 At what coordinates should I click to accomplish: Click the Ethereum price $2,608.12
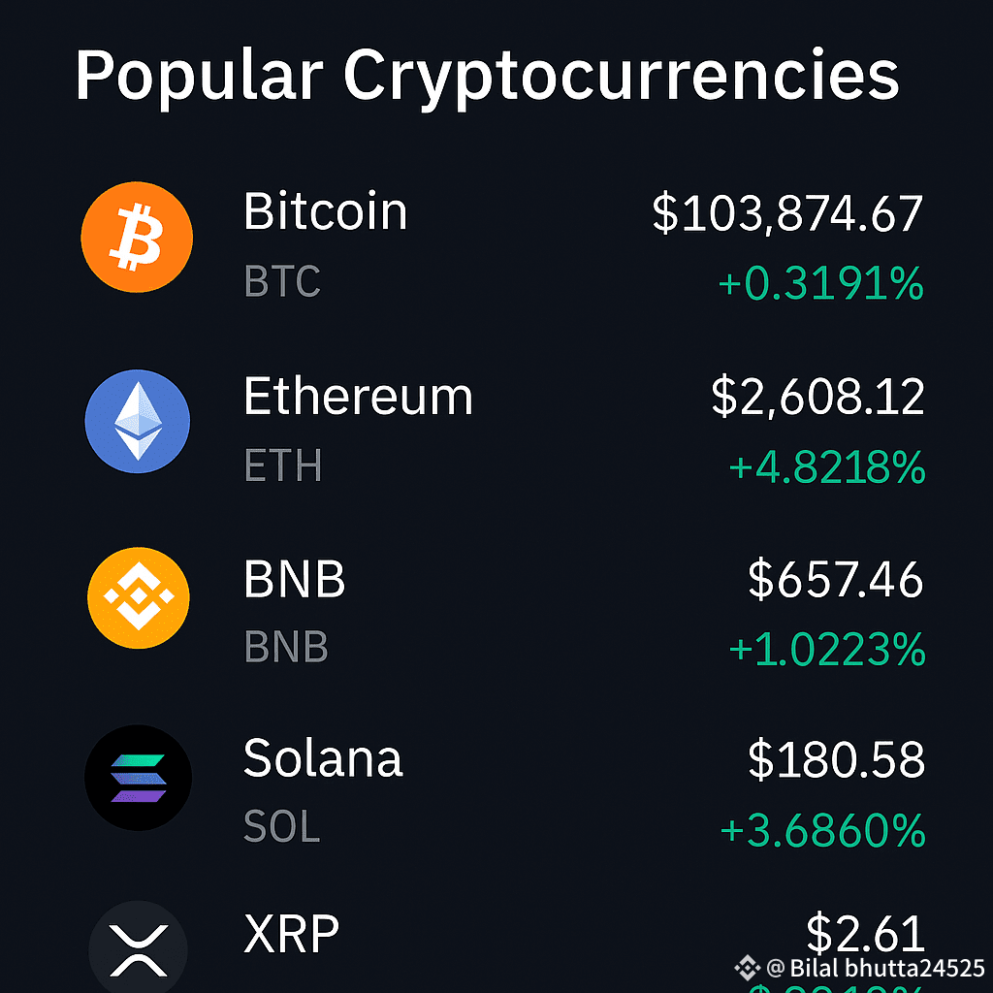(817, 397)
